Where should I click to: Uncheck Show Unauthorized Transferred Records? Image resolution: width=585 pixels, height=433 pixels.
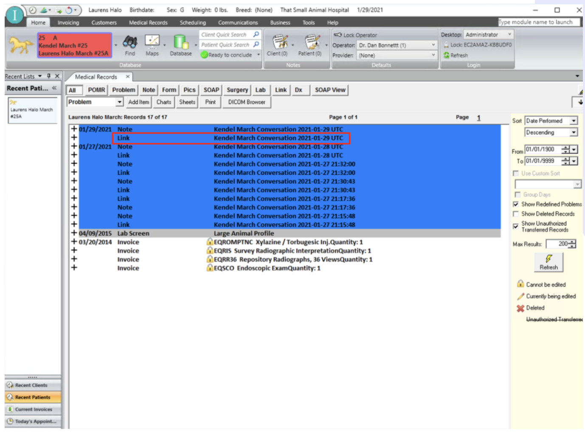[516, 226]
